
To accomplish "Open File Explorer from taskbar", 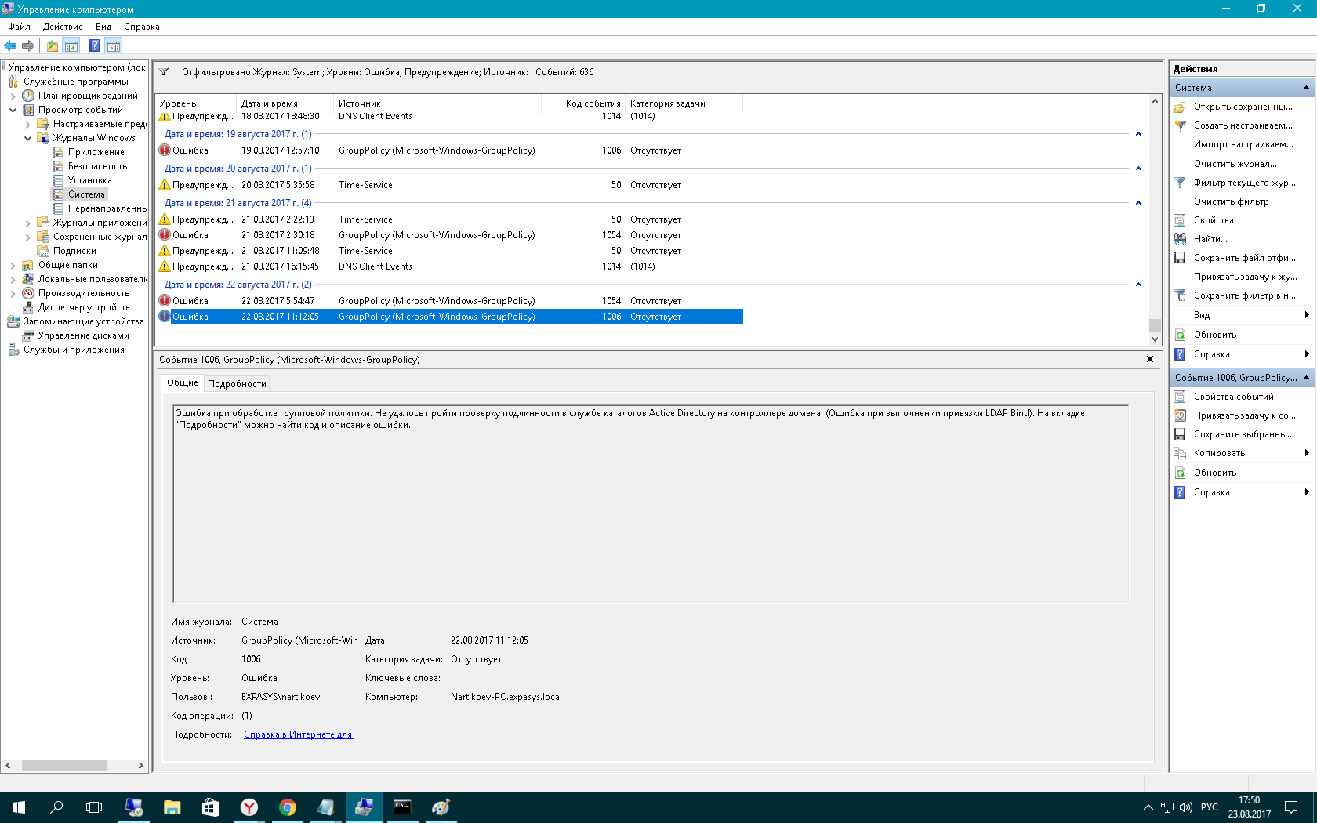I will point(172,807).
